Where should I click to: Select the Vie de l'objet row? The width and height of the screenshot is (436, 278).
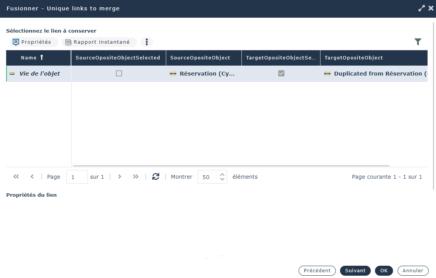[x=40, y=74]
